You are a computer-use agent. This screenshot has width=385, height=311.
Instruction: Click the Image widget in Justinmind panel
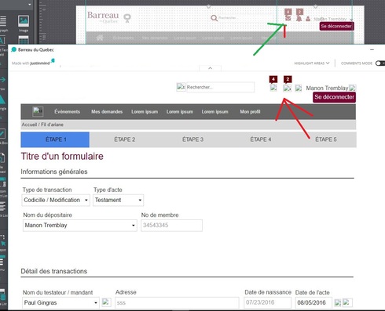24,24
